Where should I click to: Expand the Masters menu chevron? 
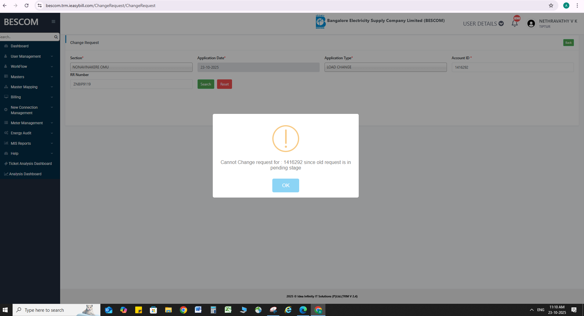[x=52, y=77]
